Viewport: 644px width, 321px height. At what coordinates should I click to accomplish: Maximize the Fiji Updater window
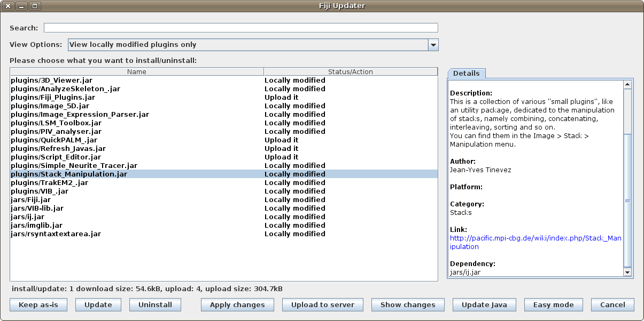click(x=35, y=6)
